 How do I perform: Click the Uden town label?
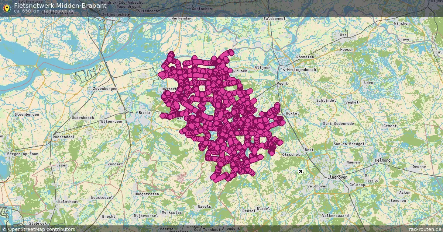pyautogui.click(x=369, y=83)
